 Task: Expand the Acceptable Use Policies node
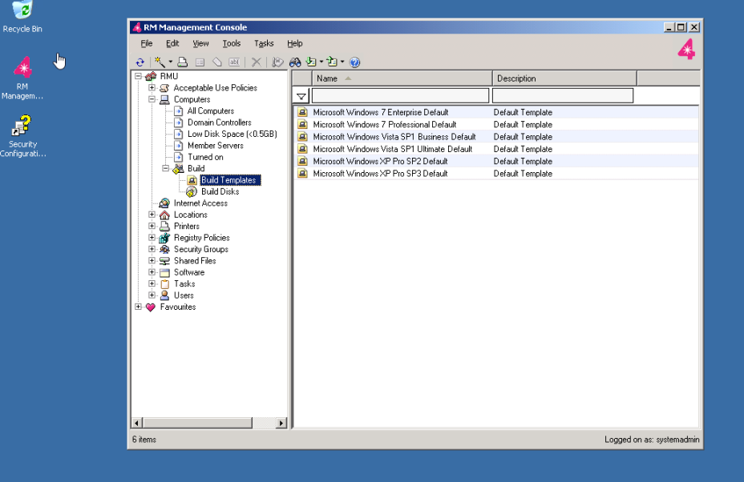152,88
